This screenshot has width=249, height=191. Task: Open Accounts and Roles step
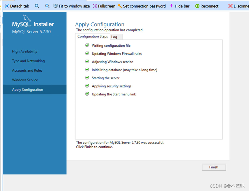point(27,71)
